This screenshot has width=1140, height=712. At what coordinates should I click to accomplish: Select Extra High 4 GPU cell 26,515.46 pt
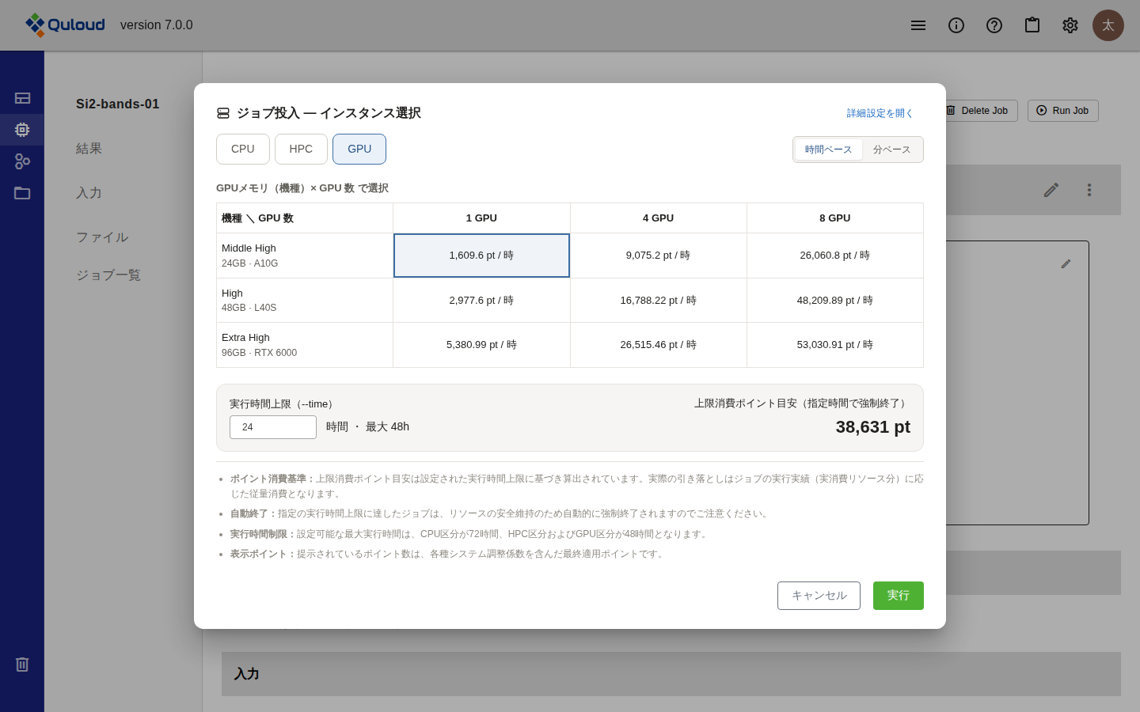(658, 345)
